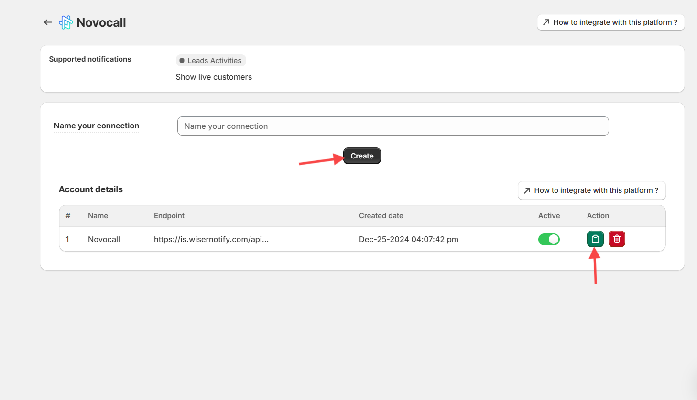Click the Endpoint column header
Screen dimensions: 697x400
click(x=169, y=216)
